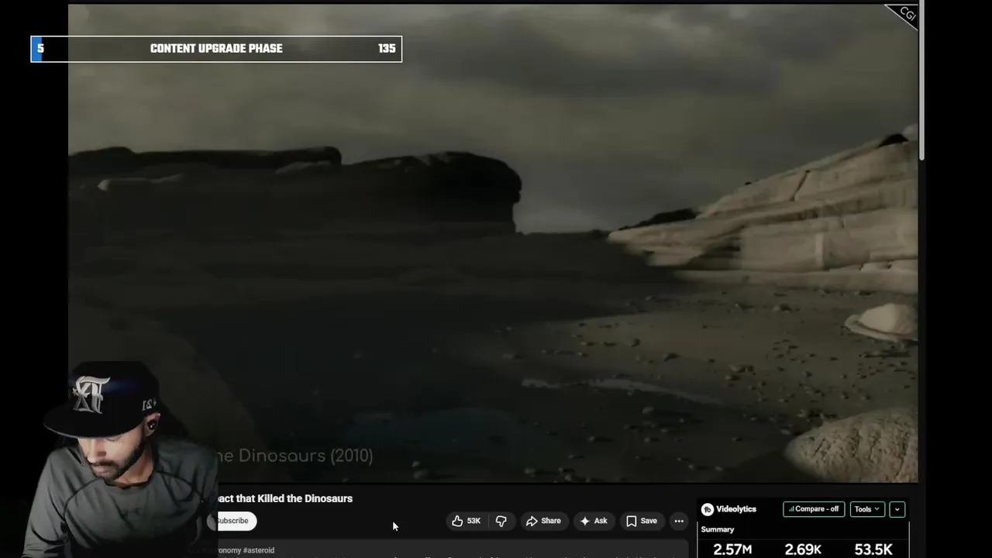
Task: Save the video to a playlist
Action: coord(641,521)
